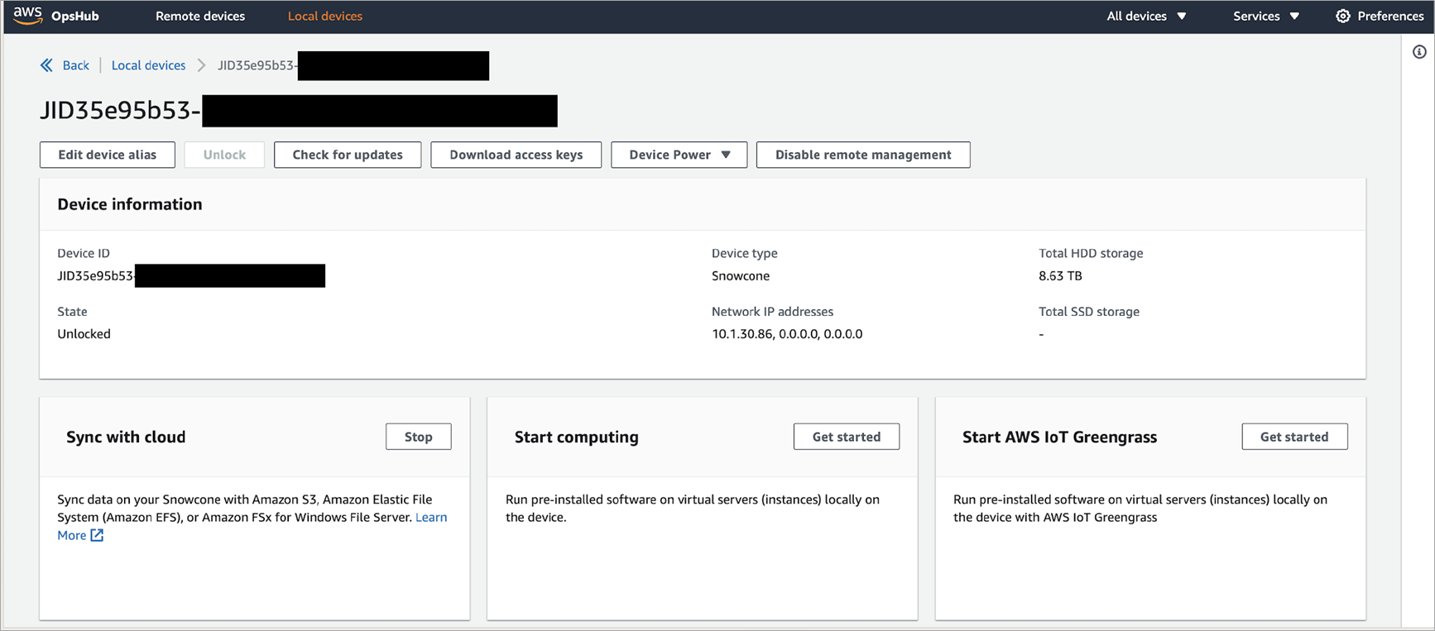
Task: Select the Network IP addresses value
Action: 787,334
